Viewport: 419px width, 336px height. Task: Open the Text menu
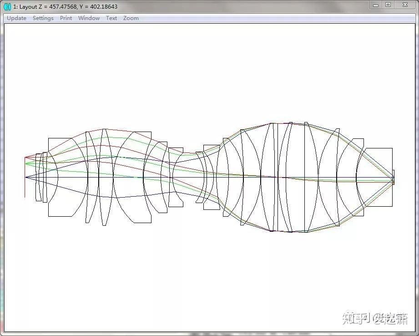pyautogui.click(x=111, y=18)
